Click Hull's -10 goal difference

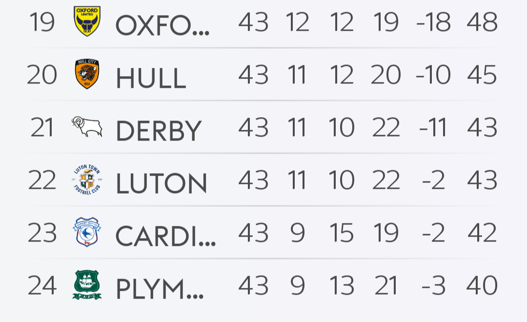433,75
